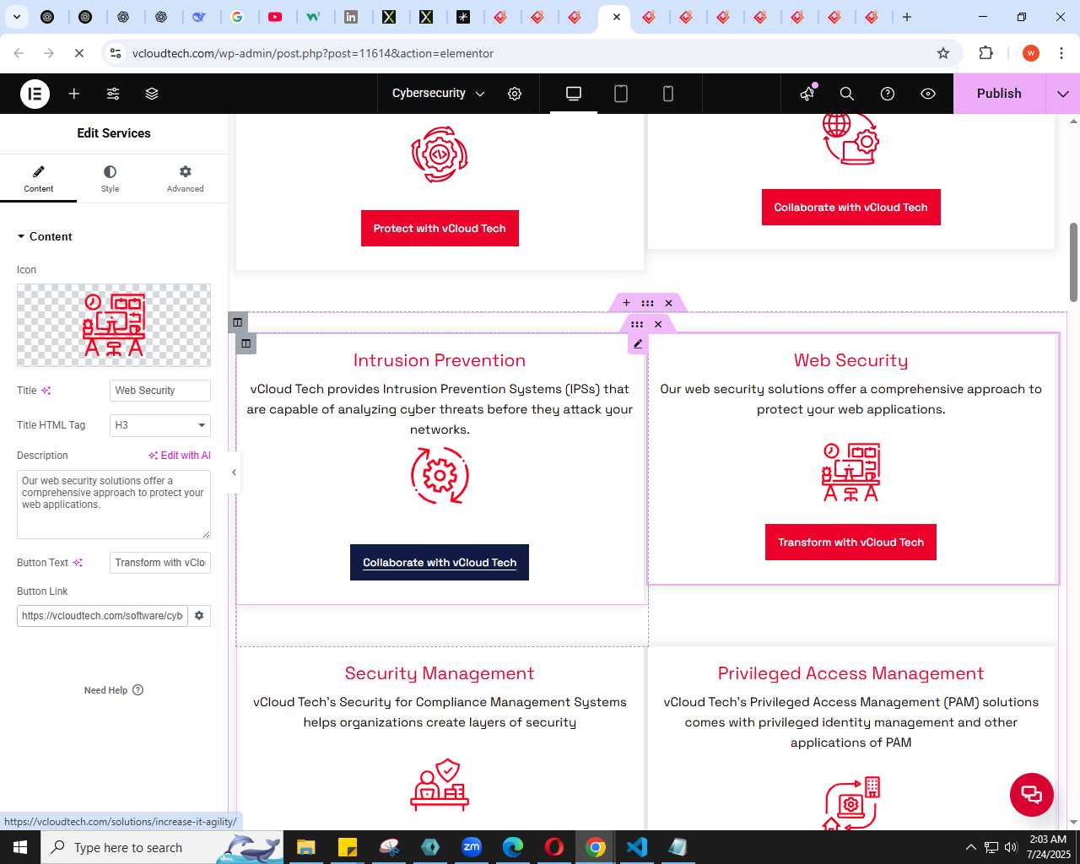Show hidden system tray icons
1080x864 pixels.
coord(970,847)
